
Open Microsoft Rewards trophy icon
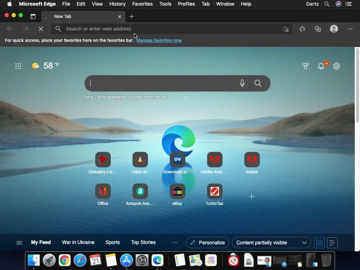(x=306, y=66)
